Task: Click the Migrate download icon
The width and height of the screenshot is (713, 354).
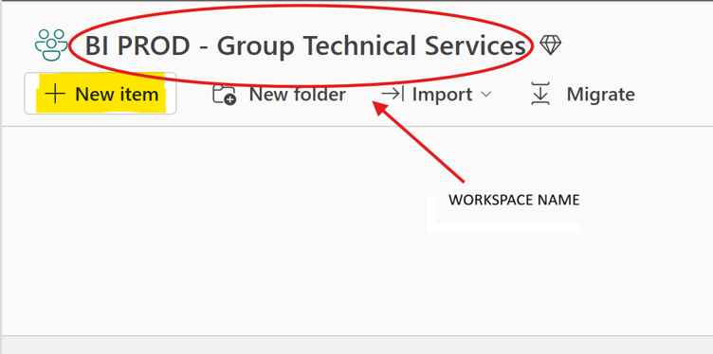Action: (x=540, y=94)
